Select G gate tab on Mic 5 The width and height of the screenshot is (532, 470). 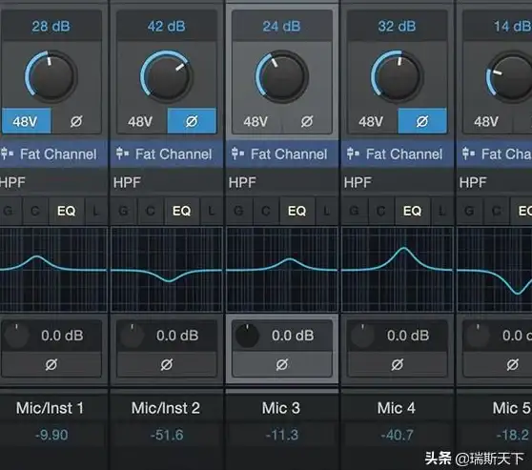tap(470, 211)
